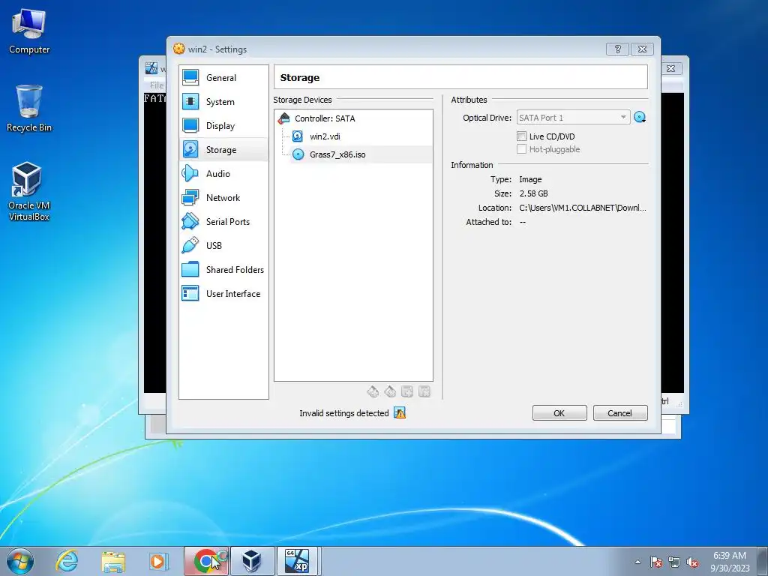The width and height of the screenshot is (768, 576).
Task: Click the Invalid settings detected text
Action: coord(343,413)
